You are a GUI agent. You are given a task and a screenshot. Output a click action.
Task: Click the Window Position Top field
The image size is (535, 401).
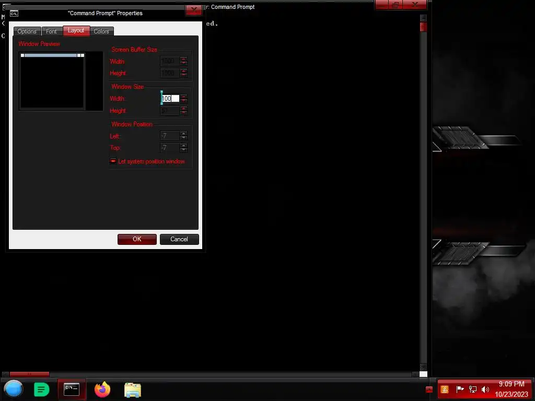pos(170,148)
